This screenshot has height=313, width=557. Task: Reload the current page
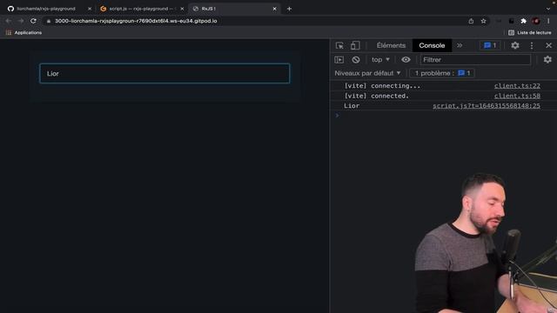coord(33,21)
